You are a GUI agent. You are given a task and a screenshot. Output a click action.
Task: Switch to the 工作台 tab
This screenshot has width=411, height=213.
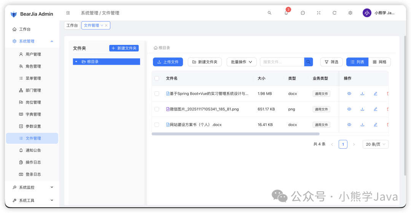click(72, 25)
